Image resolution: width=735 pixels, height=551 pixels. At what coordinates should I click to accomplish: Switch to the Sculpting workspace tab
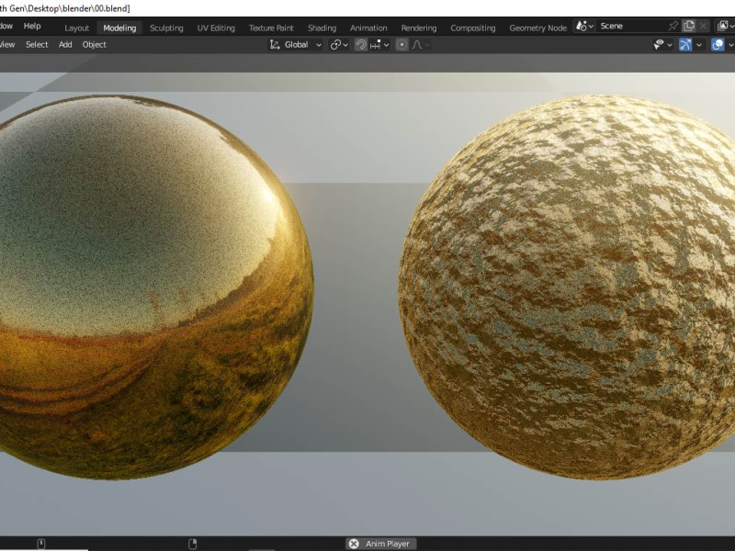(x=166, y=28)
